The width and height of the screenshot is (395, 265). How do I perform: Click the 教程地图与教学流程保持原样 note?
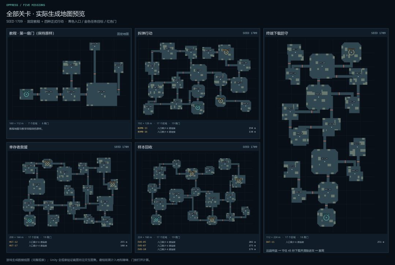pyautogui.click(x=26, y=129)
